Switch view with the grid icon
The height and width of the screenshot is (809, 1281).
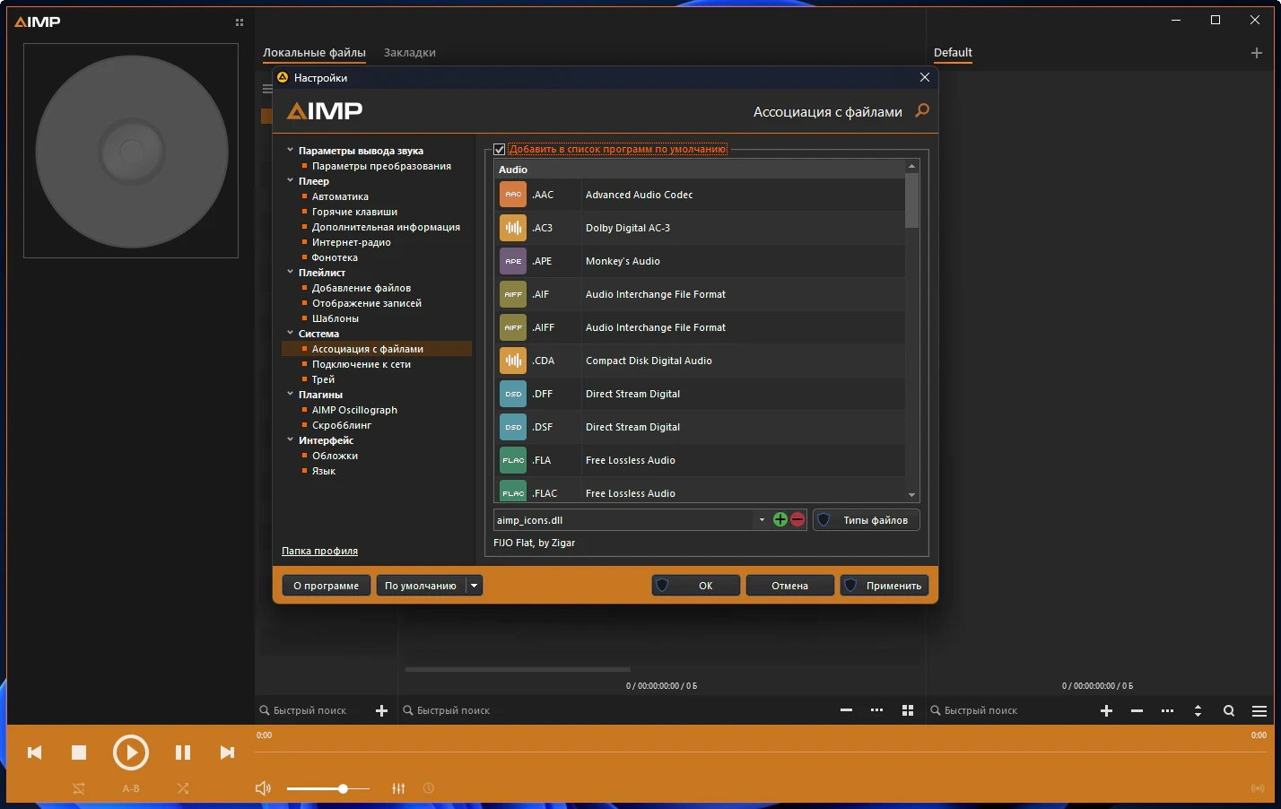(908, 710)
